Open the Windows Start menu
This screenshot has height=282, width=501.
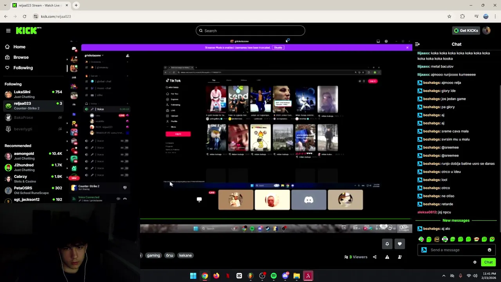point(193,276)
